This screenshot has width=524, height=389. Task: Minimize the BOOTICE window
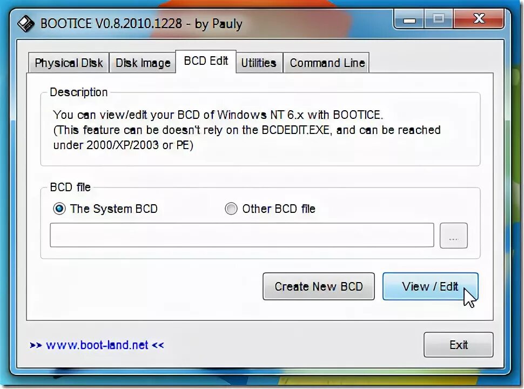409,19
